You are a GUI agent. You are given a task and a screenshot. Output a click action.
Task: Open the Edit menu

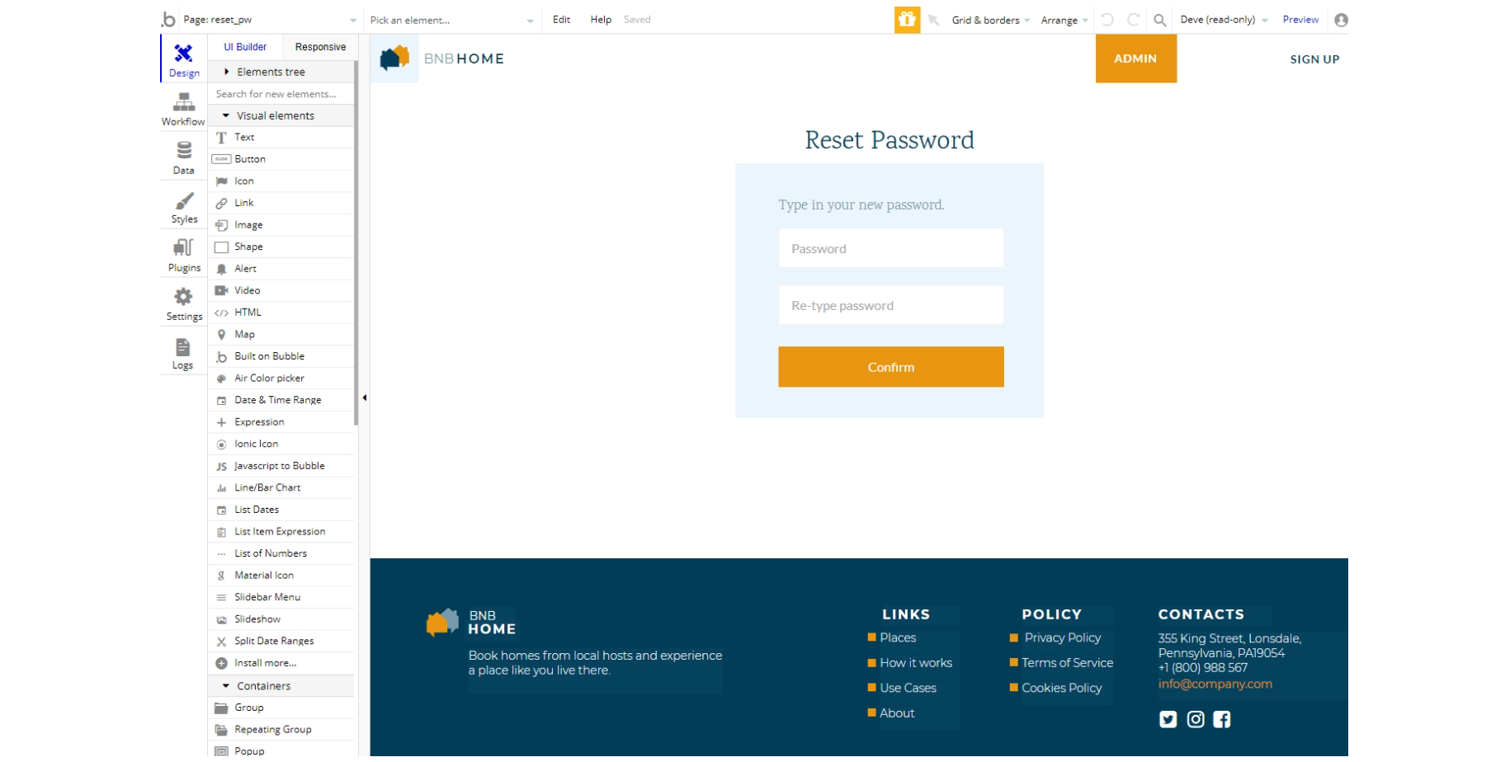(561, 20)
